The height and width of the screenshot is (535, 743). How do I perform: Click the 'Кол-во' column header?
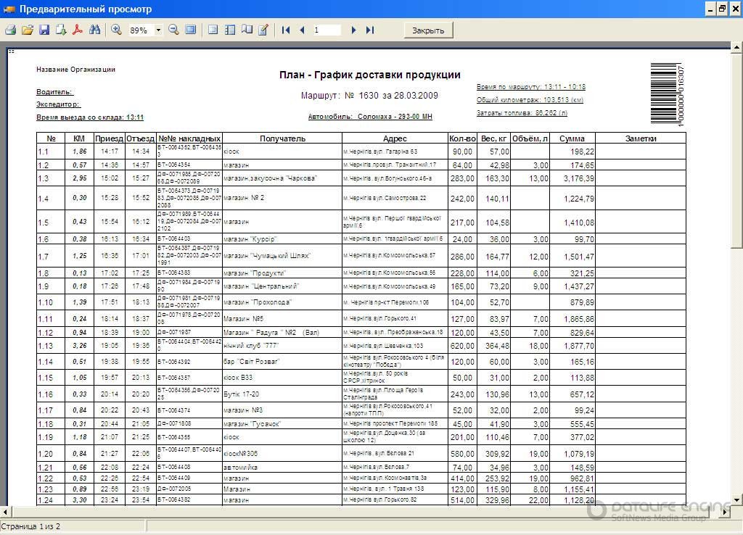[462, 138]
